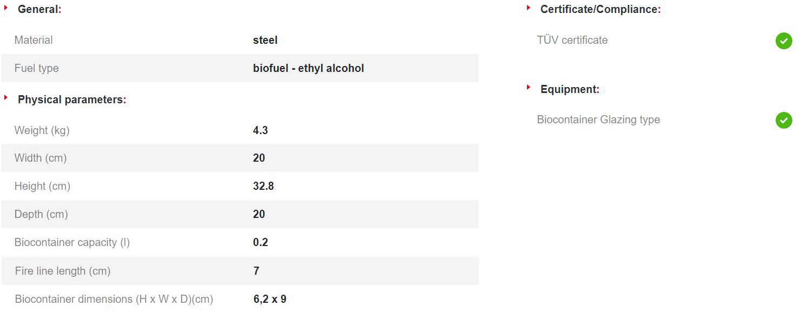Toggle the Certificate/Compliance section arrow
The image size is (807, 325).
(529, 8)
